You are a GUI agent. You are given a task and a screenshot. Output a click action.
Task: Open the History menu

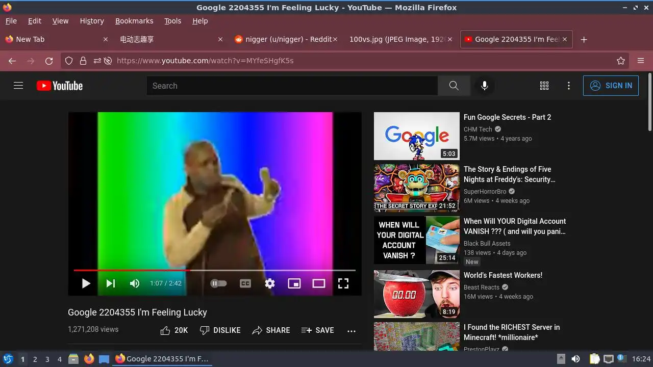pos(92,21)
